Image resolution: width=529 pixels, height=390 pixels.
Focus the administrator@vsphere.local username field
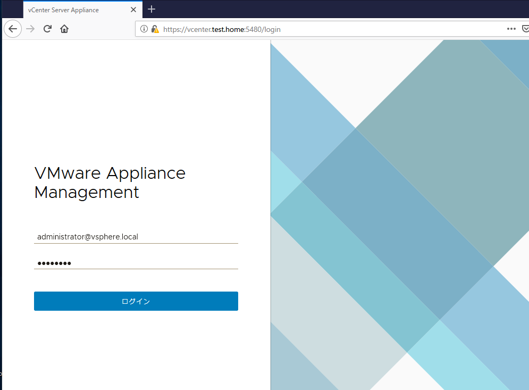[x=136, y=237]
